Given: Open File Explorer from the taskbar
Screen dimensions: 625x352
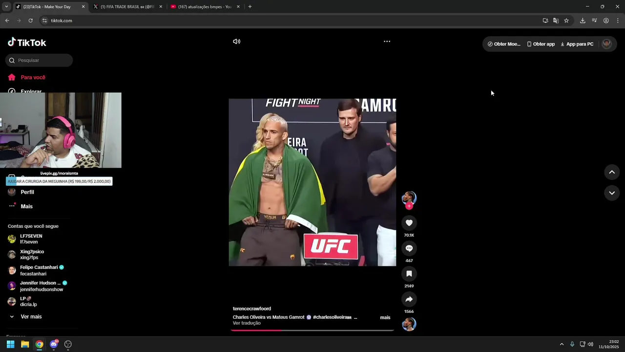Looking at the screenshot, I should tap(25, 344).
